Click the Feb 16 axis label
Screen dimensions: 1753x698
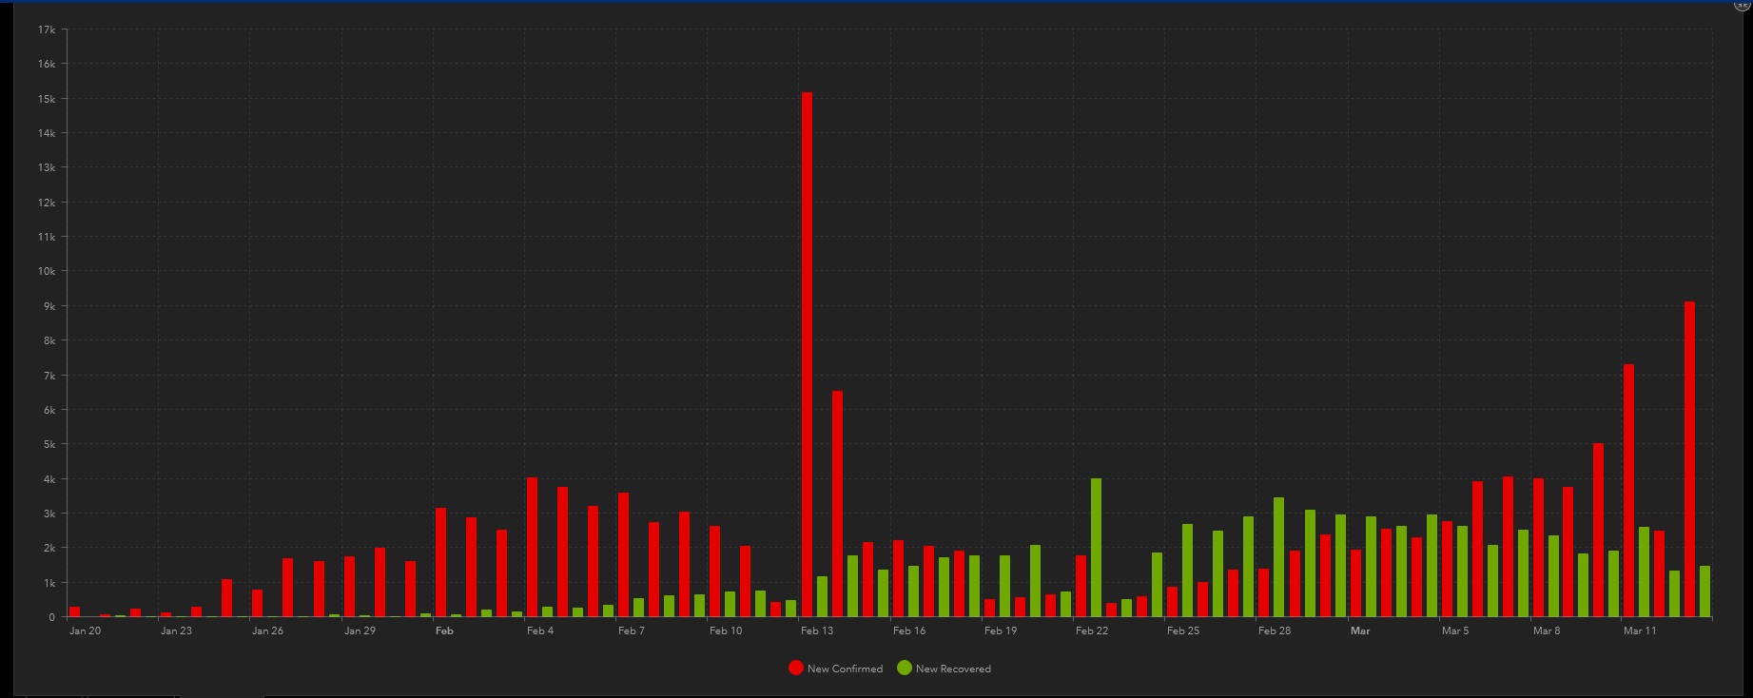(909, 630)
